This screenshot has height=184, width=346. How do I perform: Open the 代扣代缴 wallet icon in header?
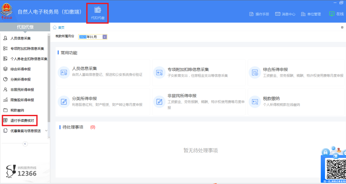tap(98, 10)
